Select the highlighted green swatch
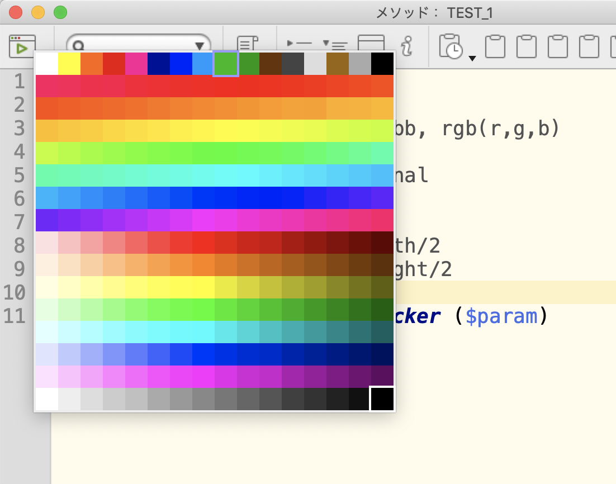 coord(226,63)
